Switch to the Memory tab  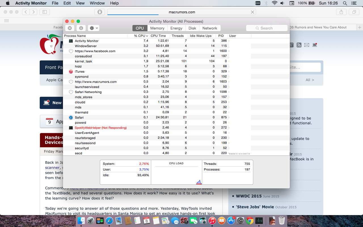coord(157,28)
